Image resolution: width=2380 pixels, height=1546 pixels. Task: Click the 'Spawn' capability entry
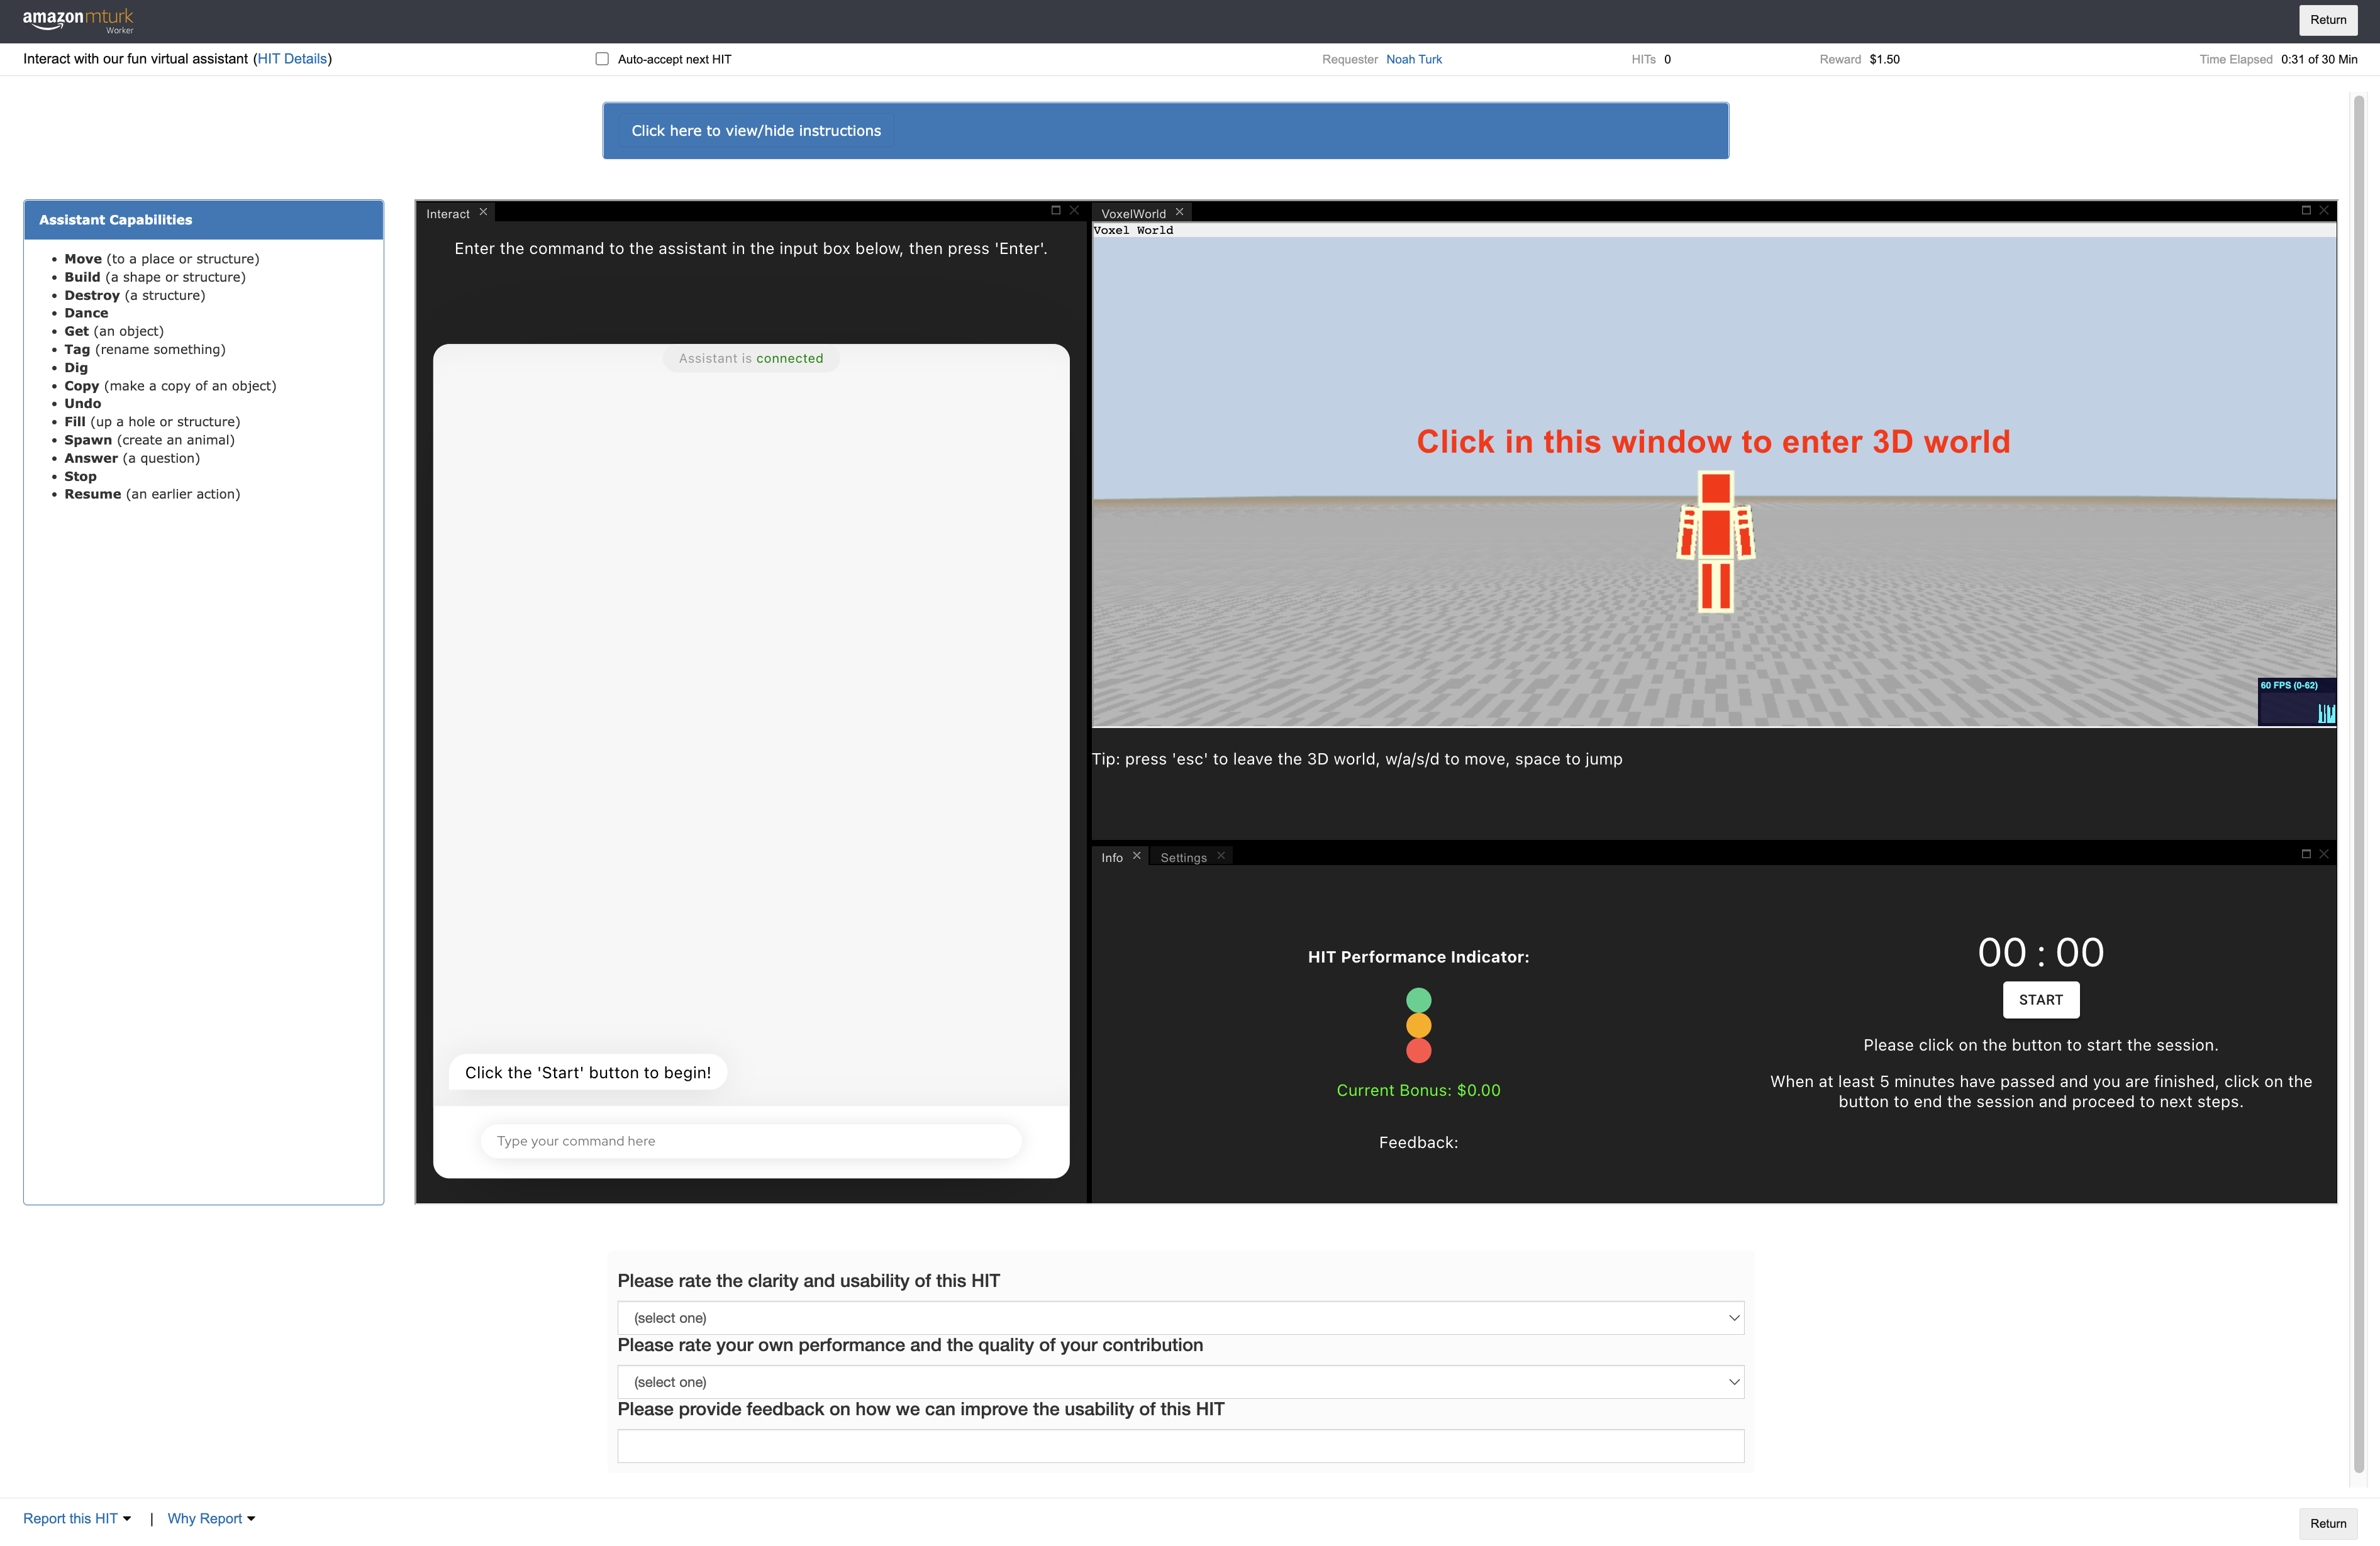pos(150,439)
